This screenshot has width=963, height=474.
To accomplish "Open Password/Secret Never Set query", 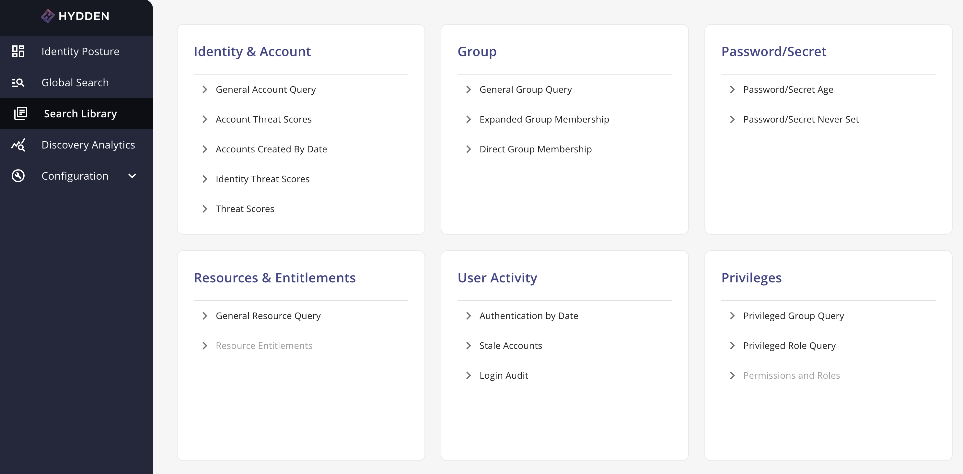I will pyautogui.click(x=801, y=119).
